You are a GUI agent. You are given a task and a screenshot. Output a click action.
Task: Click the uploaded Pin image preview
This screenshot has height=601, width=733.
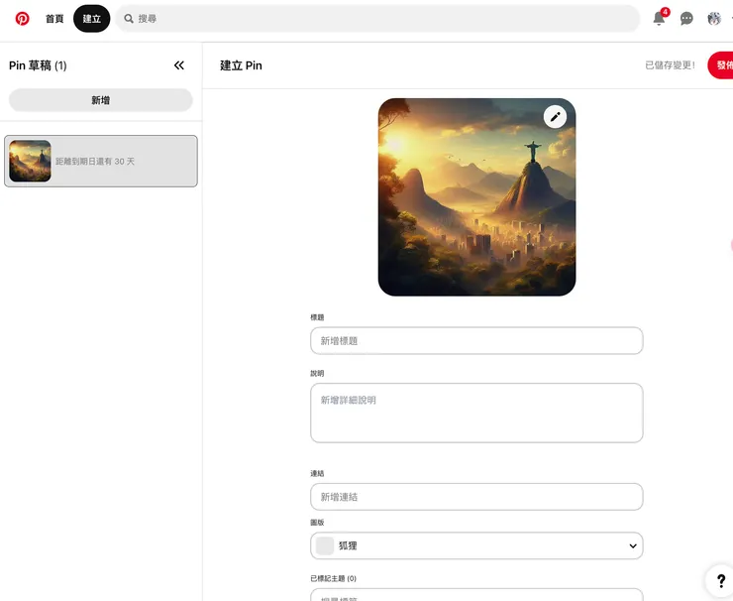[x=476, y=197]
